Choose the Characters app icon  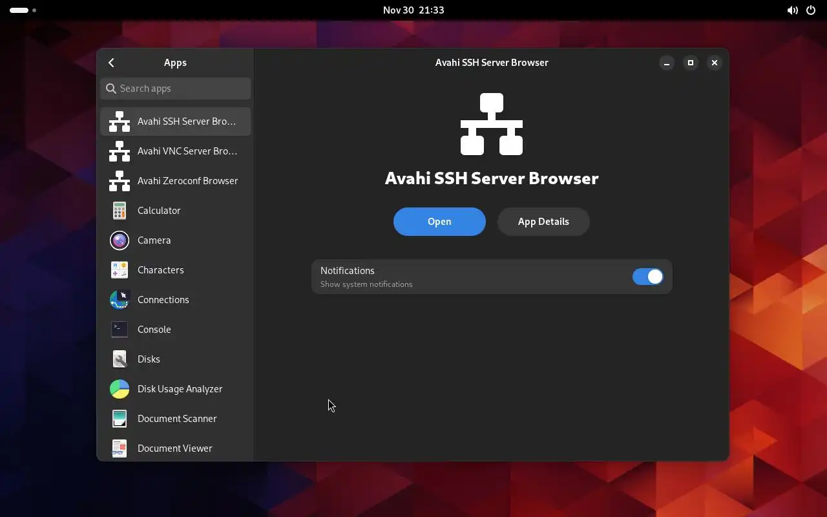(120, 270)
